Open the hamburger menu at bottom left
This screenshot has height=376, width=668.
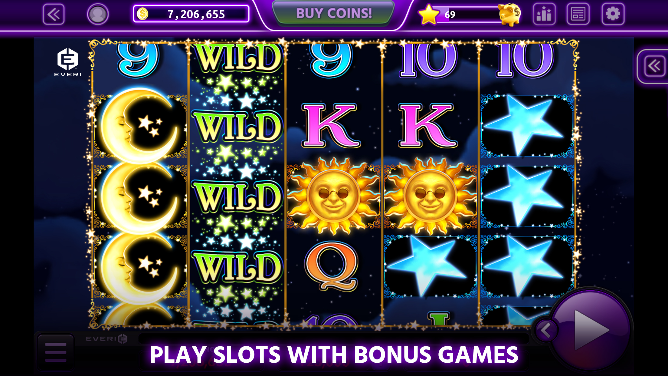[x=56, y=352]
